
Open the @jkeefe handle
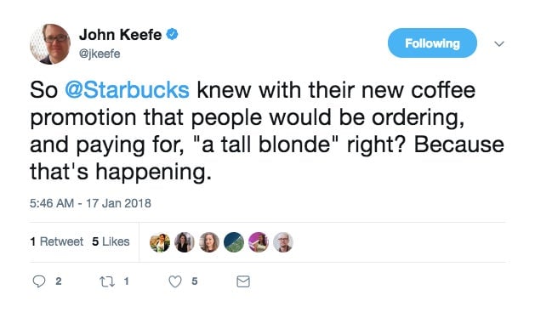[x=100, y=54]
